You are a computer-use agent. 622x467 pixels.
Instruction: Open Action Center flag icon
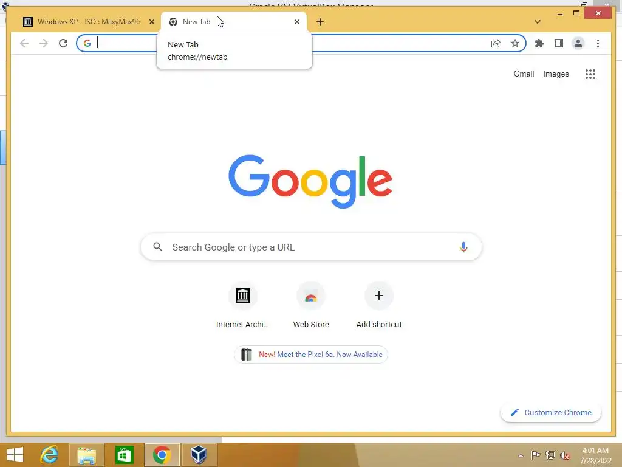point(535,455)
